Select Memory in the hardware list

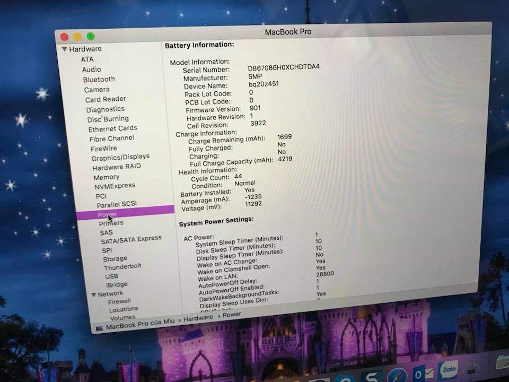coord(107,177)
